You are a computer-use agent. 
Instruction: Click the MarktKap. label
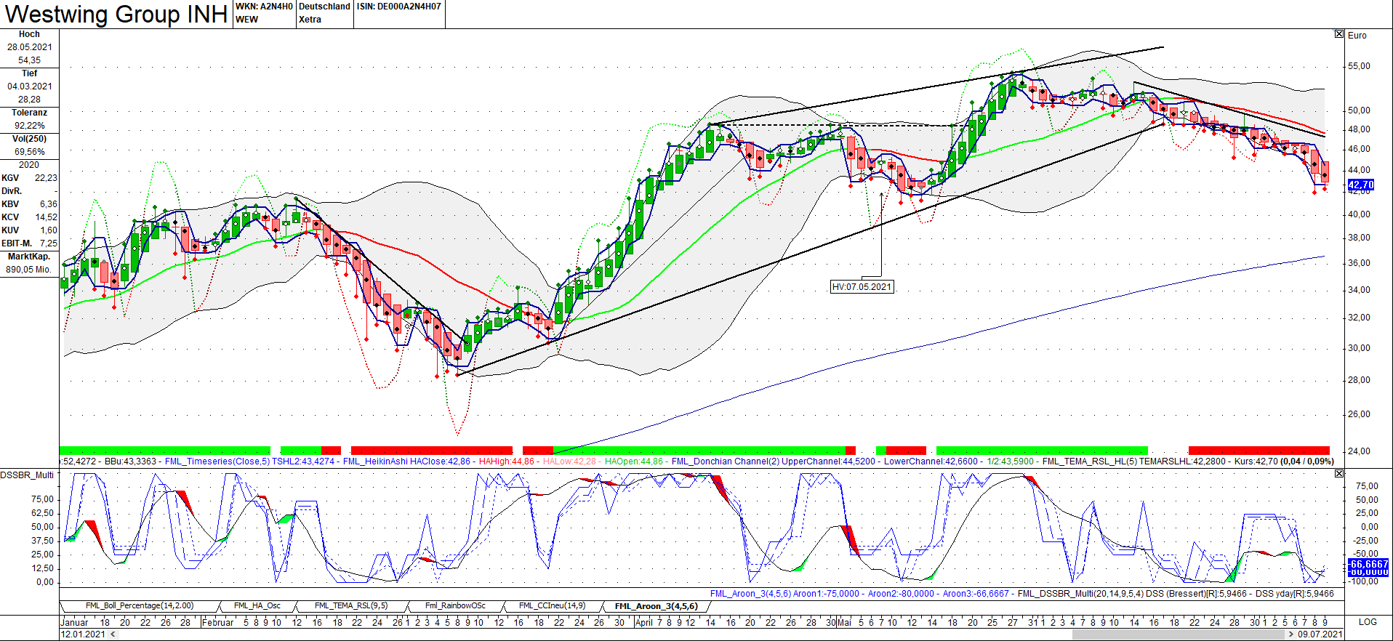(29, 257)
